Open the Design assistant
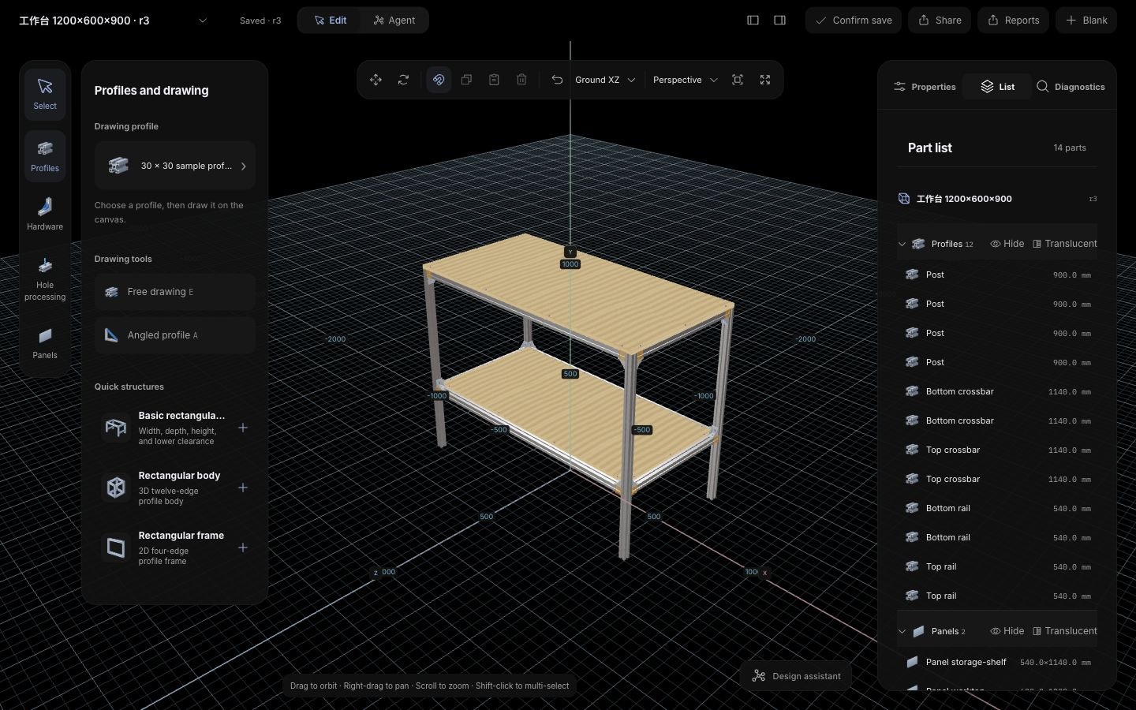This screenshot has width=1136, height=710. [x=796, y=676]
